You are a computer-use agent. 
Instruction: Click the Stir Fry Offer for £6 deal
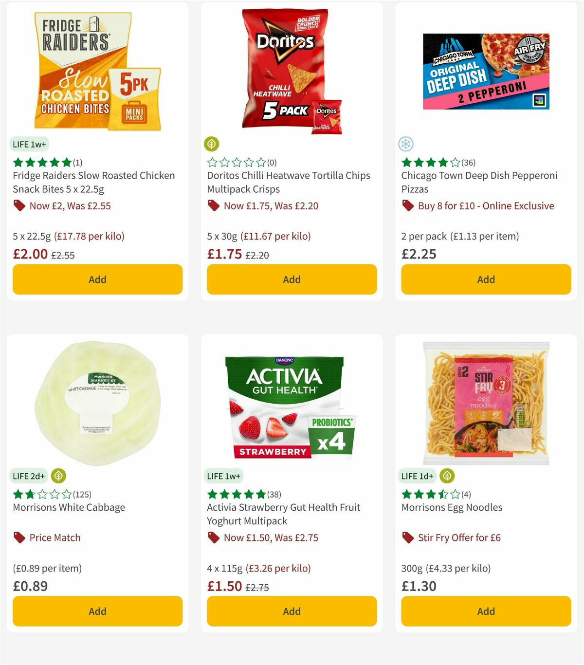(x=459, y=537)
